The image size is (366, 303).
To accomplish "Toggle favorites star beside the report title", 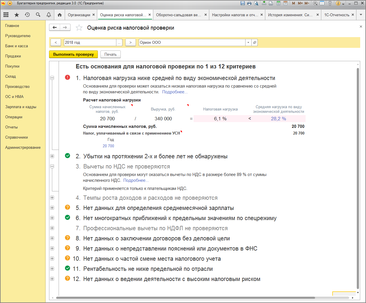I will 79,28.
